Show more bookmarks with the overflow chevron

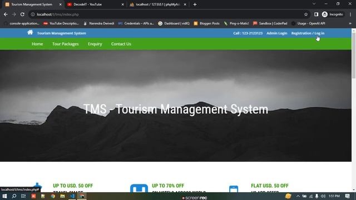pos(350,23)
